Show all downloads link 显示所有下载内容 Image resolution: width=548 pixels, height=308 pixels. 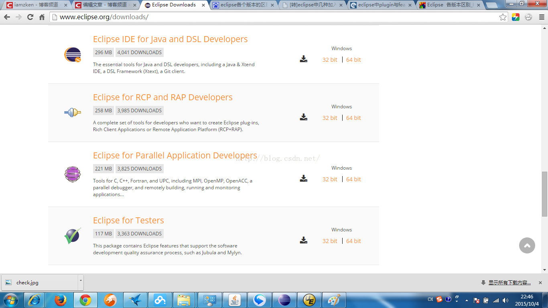coord(509,283)
